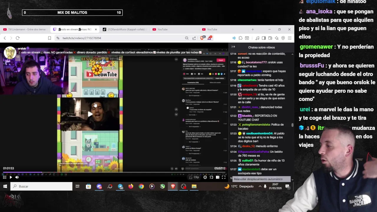377x212 pixels.
Task: Open chat user bocatalomo777
Action: point(256,62)
